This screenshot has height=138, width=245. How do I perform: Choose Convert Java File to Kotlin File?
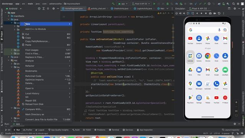tap(46, 120)
